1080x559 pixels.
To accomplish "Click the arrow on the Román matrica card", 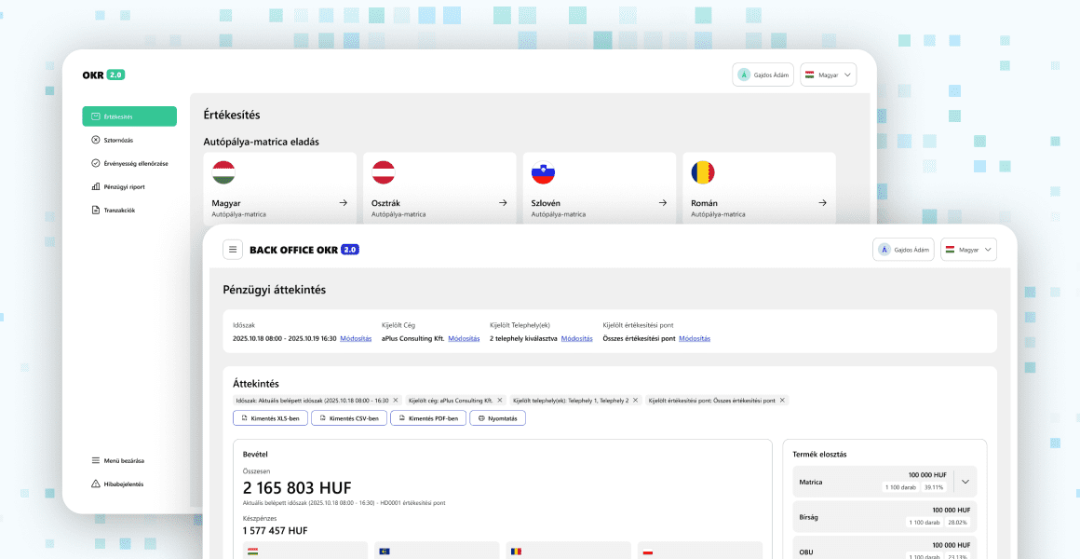I will click(822, 203).
